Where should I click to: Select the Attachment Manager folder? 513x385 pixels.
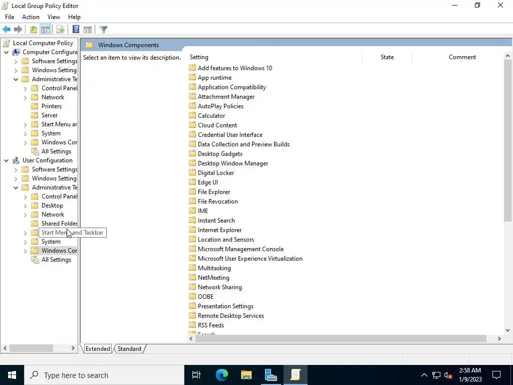pos(226,97)
